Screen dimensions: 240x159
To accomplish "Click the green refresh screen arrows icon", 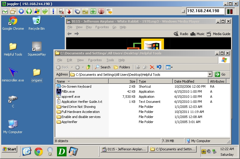I will 29,11.
